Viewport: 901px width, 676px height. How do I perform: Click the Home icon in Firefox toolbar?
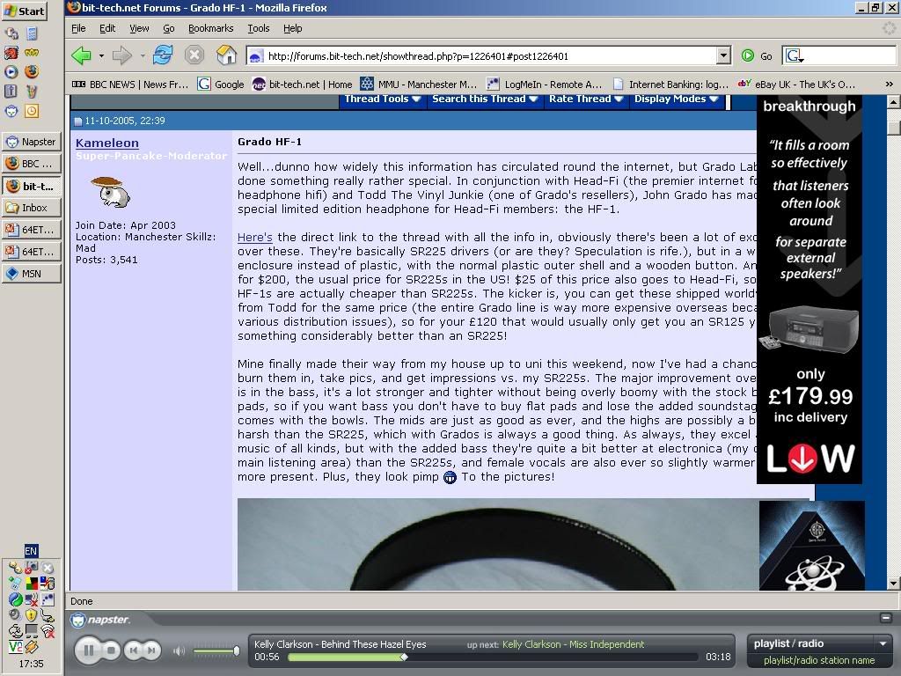click(226, 55)
